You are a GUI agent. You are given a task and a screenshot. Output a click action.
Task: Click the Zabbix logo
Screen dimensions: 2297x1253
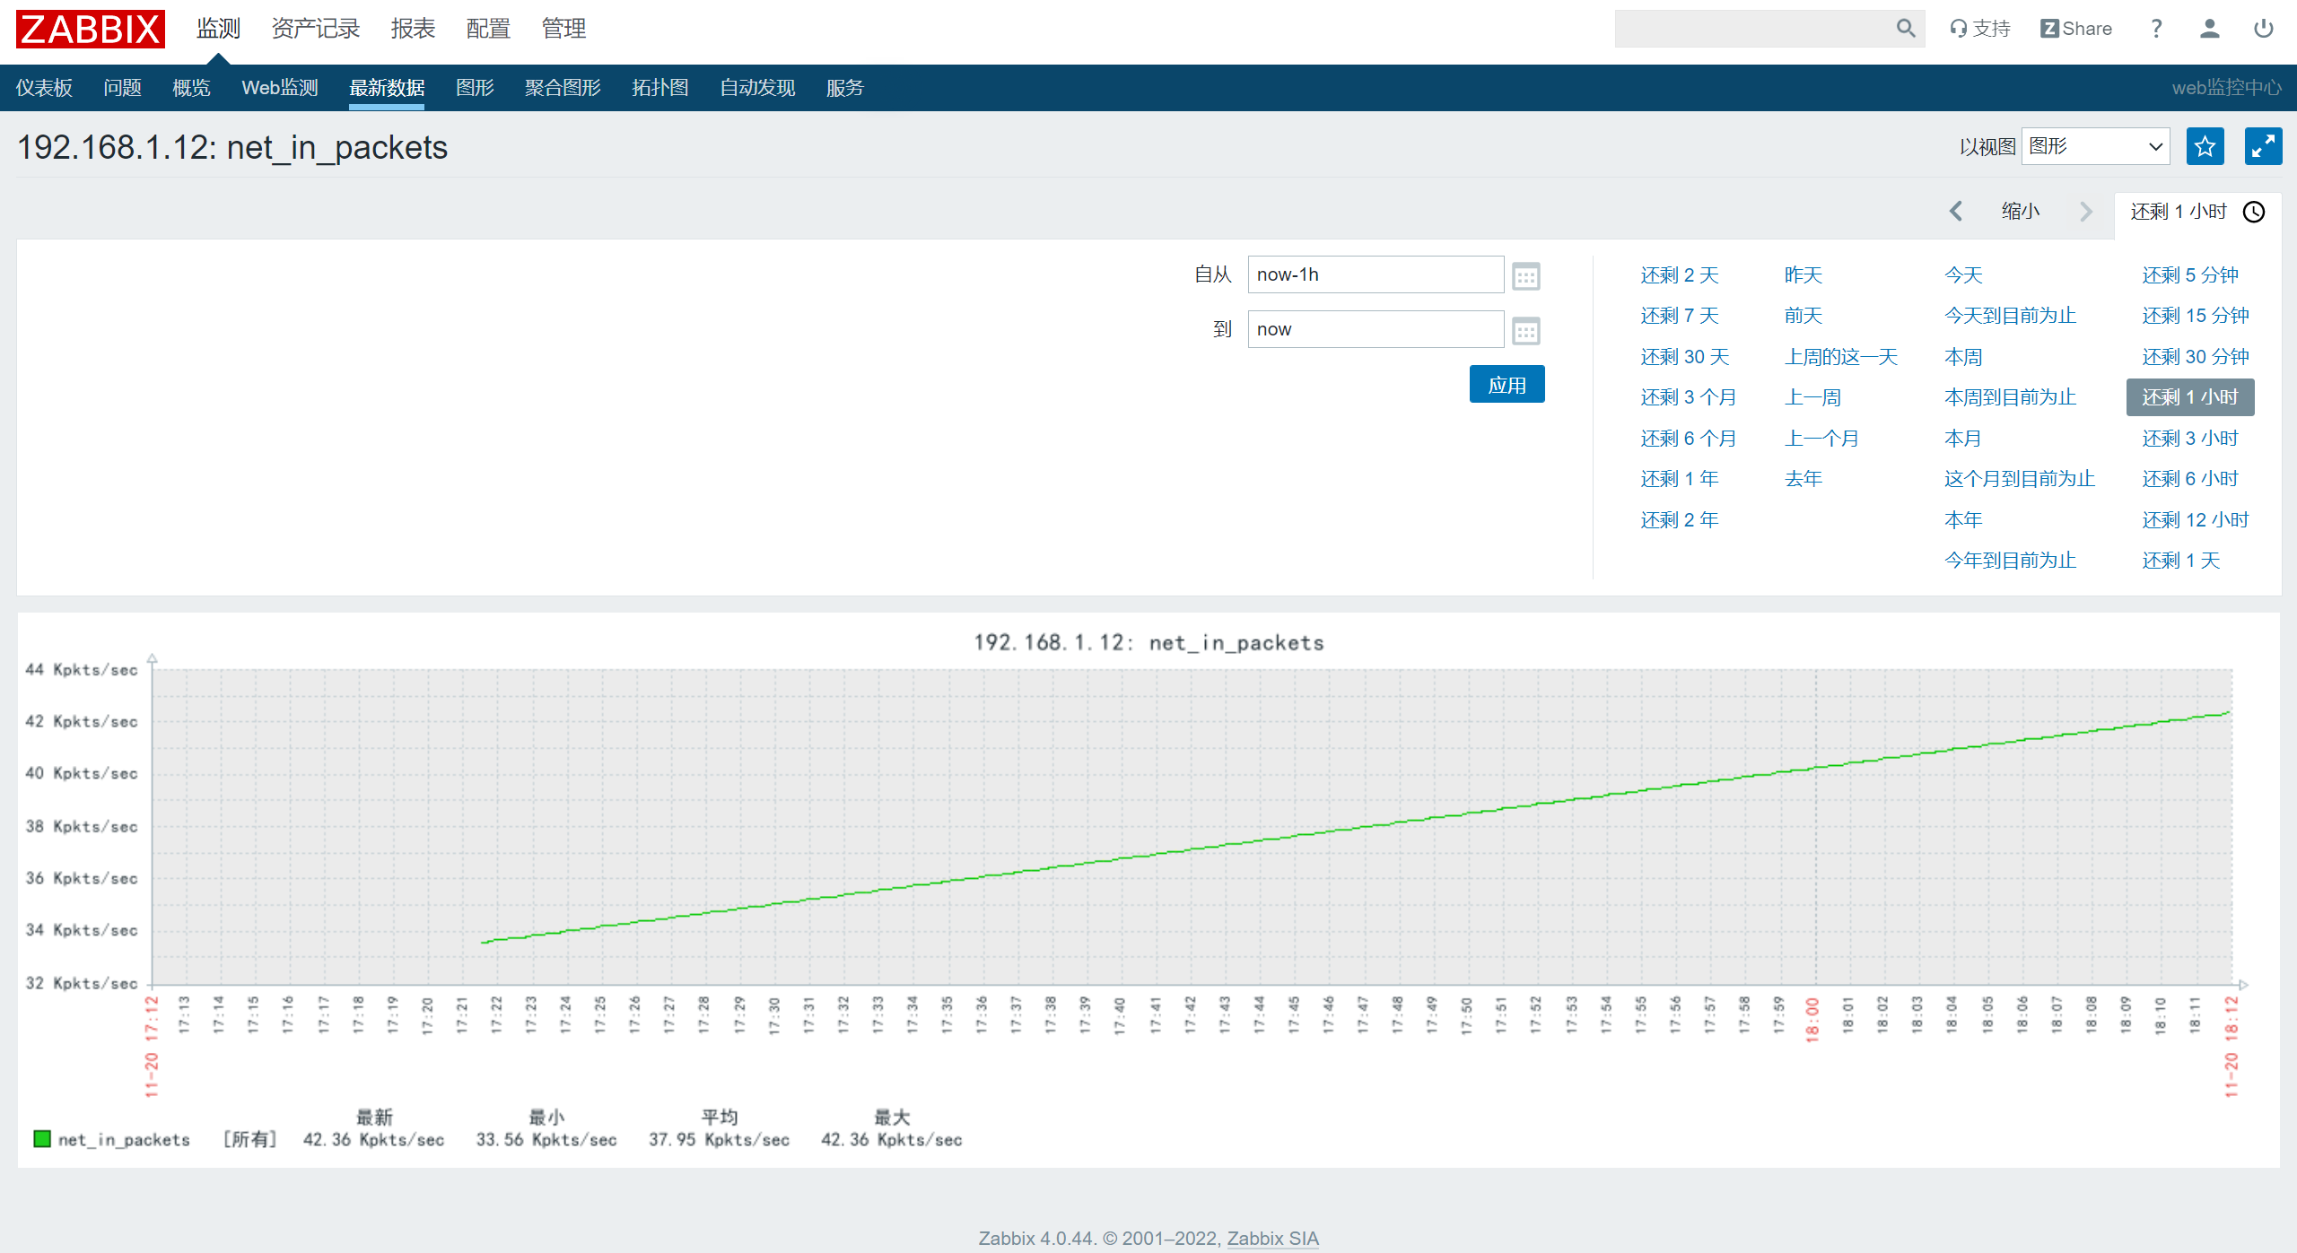pyautogui.click(x=91, y=29)
